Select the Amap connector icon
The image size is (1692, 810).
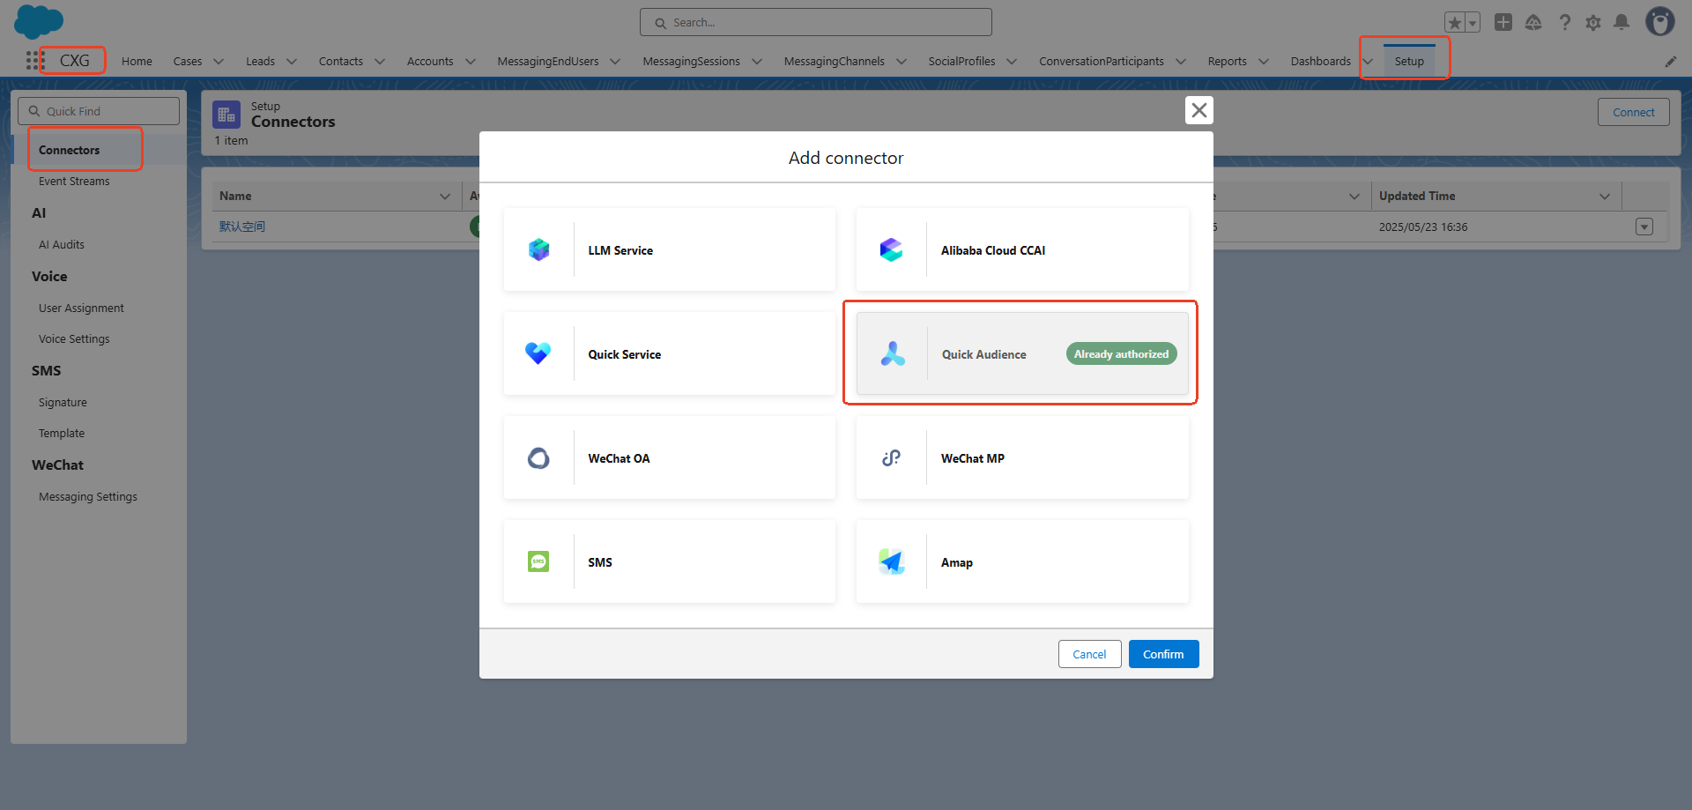click(892, 561)
